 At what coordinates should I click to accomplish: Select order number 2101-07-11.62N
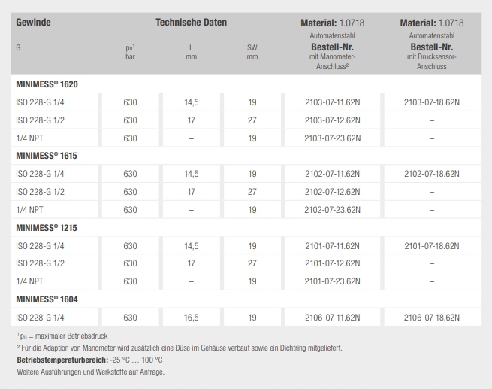click(332, 246)
